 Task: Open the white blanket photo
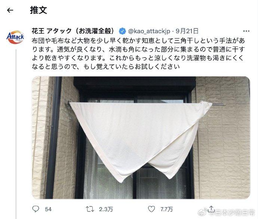point(141,138)
